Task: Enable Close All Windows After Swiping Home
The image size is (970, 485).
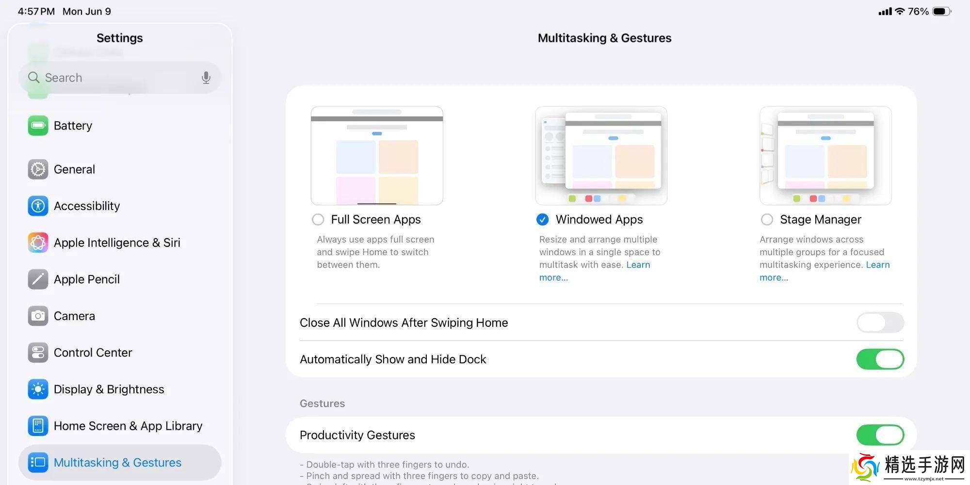Action: (880, 323)
